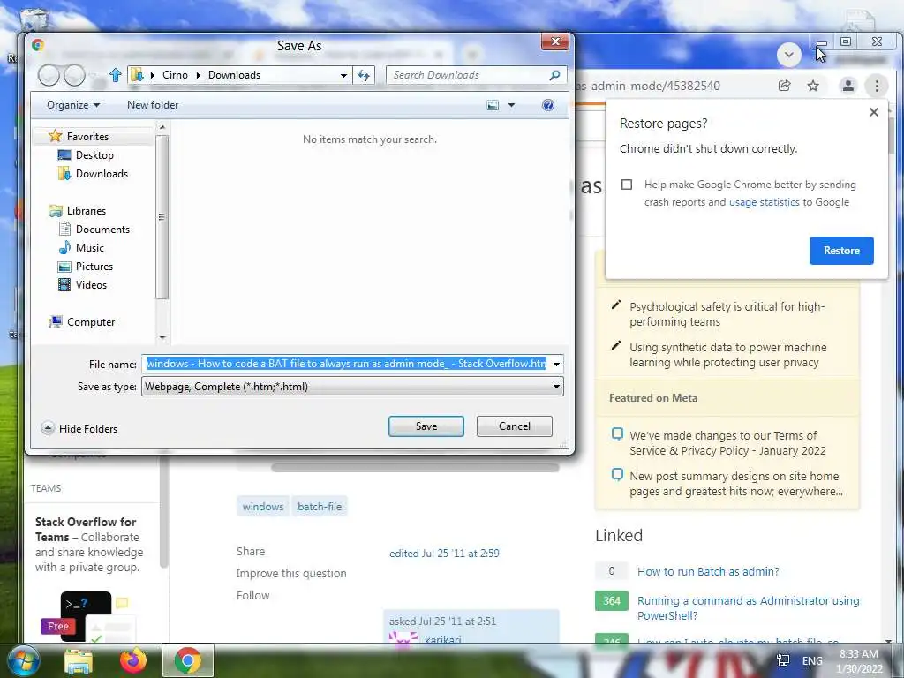Open the How to run Batch as admin link
This screenshot has width=904, height=678.
[708, 571]
